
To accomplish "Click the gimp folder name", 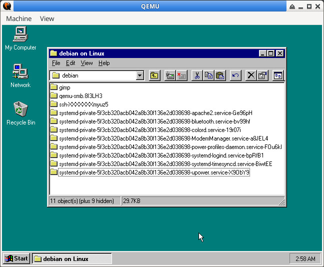I will (64, 87).
